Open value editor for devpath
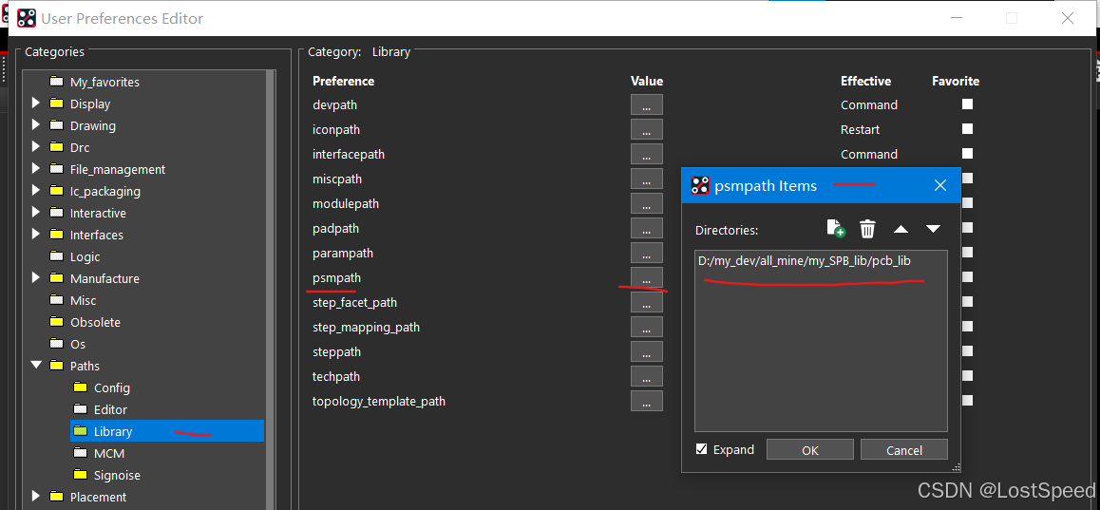The image size is (1100, 510). [x=647, y=104]
